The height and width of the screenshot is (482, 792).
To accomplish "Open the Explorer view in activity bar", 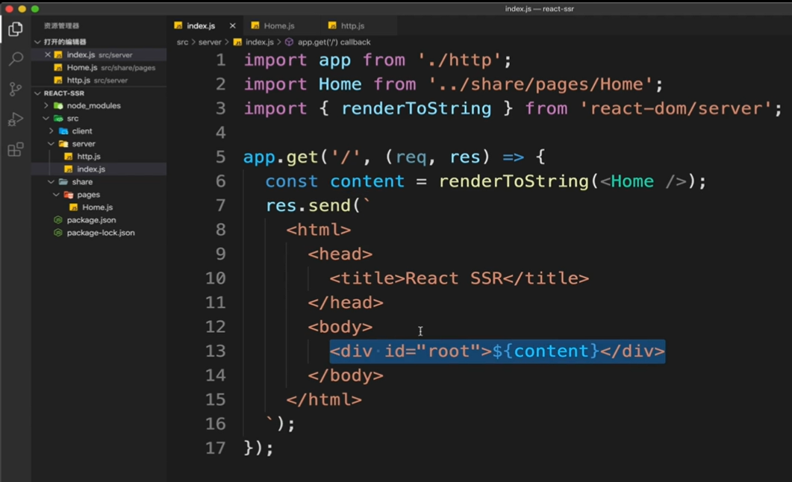I will (15, 29).
